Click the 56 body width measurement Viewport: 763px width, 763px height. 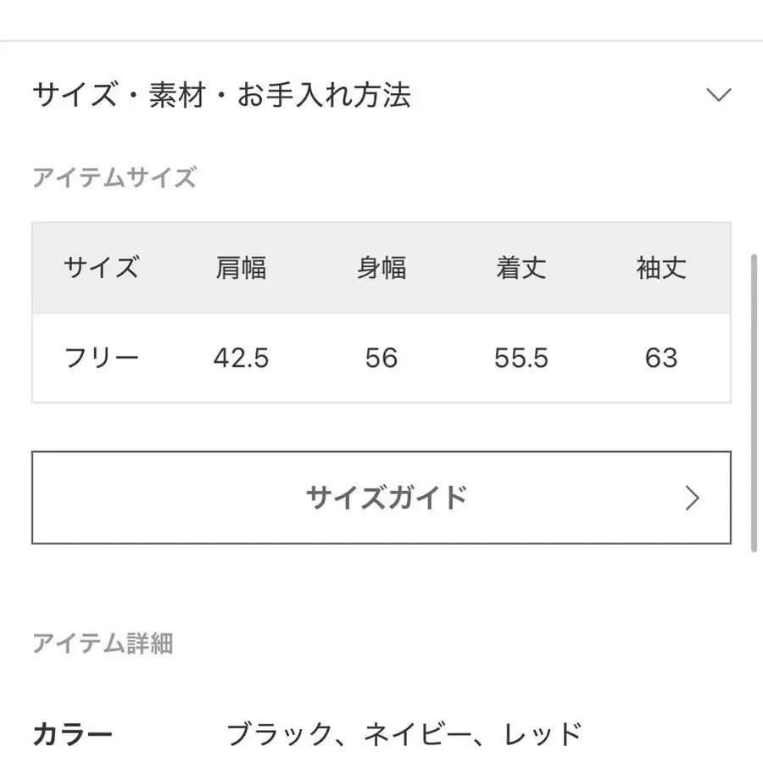click(381, 357)
